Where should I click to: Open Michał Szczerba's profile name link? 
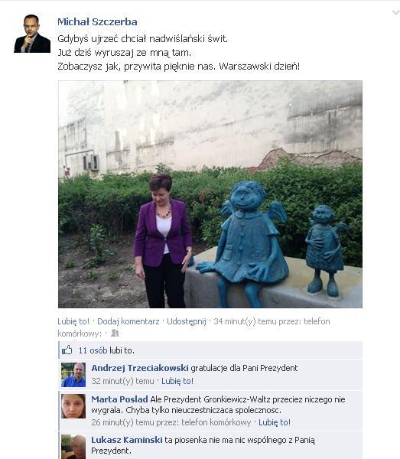pyautogui.click(x=97, y=21)
